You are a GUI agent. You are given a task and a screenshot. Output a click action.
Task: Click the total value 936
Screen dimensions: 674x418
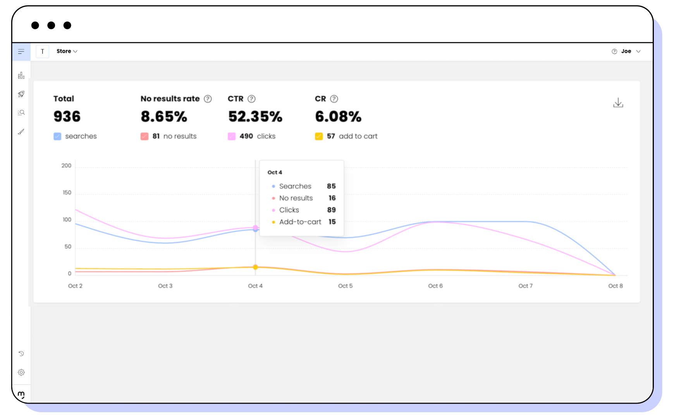pos(67,116)
